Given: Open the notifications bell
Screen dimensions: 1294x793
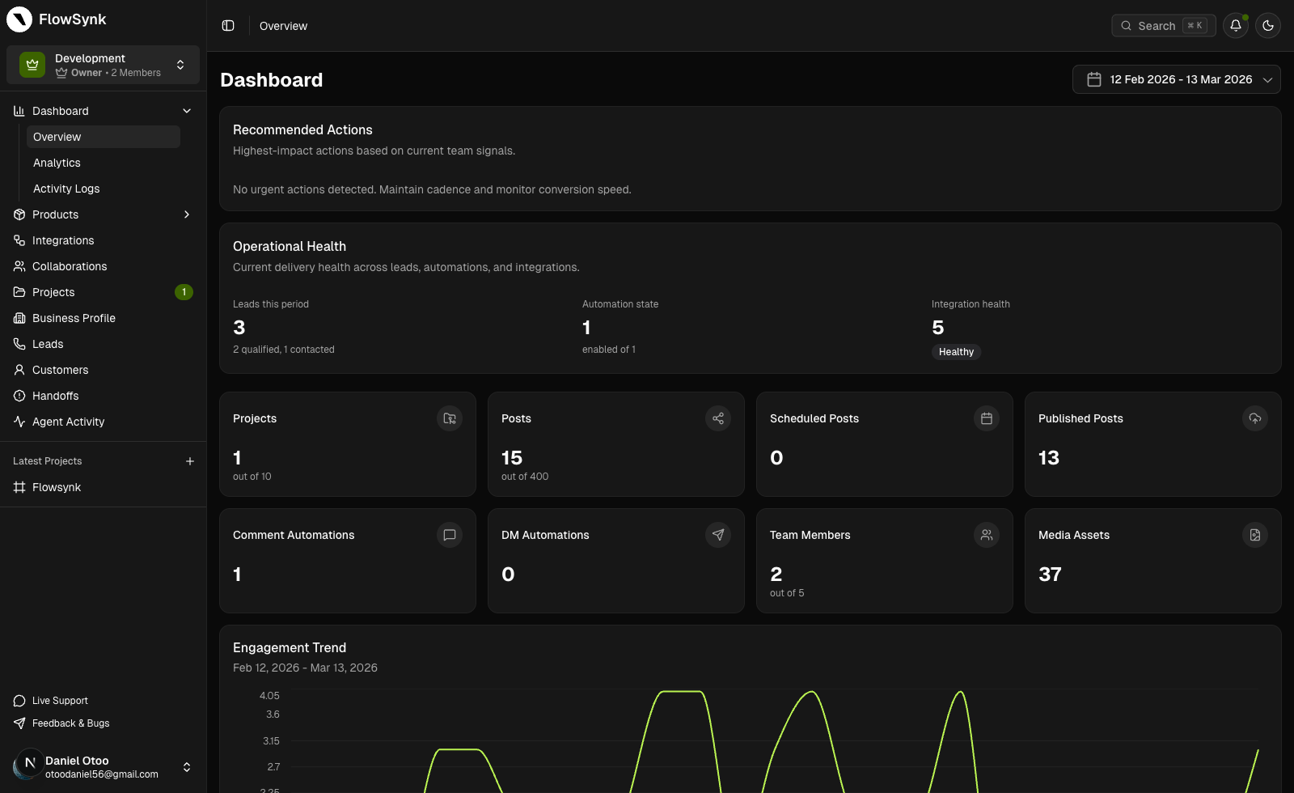Looking at the screenshot, I should point(1236,25).
